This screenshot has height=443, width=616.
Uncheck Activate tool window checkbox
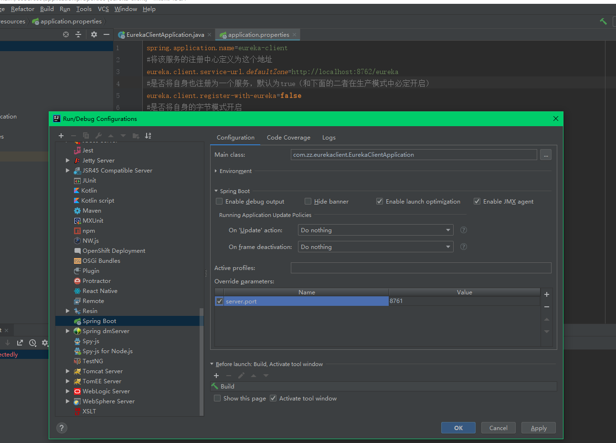[273, 398]
